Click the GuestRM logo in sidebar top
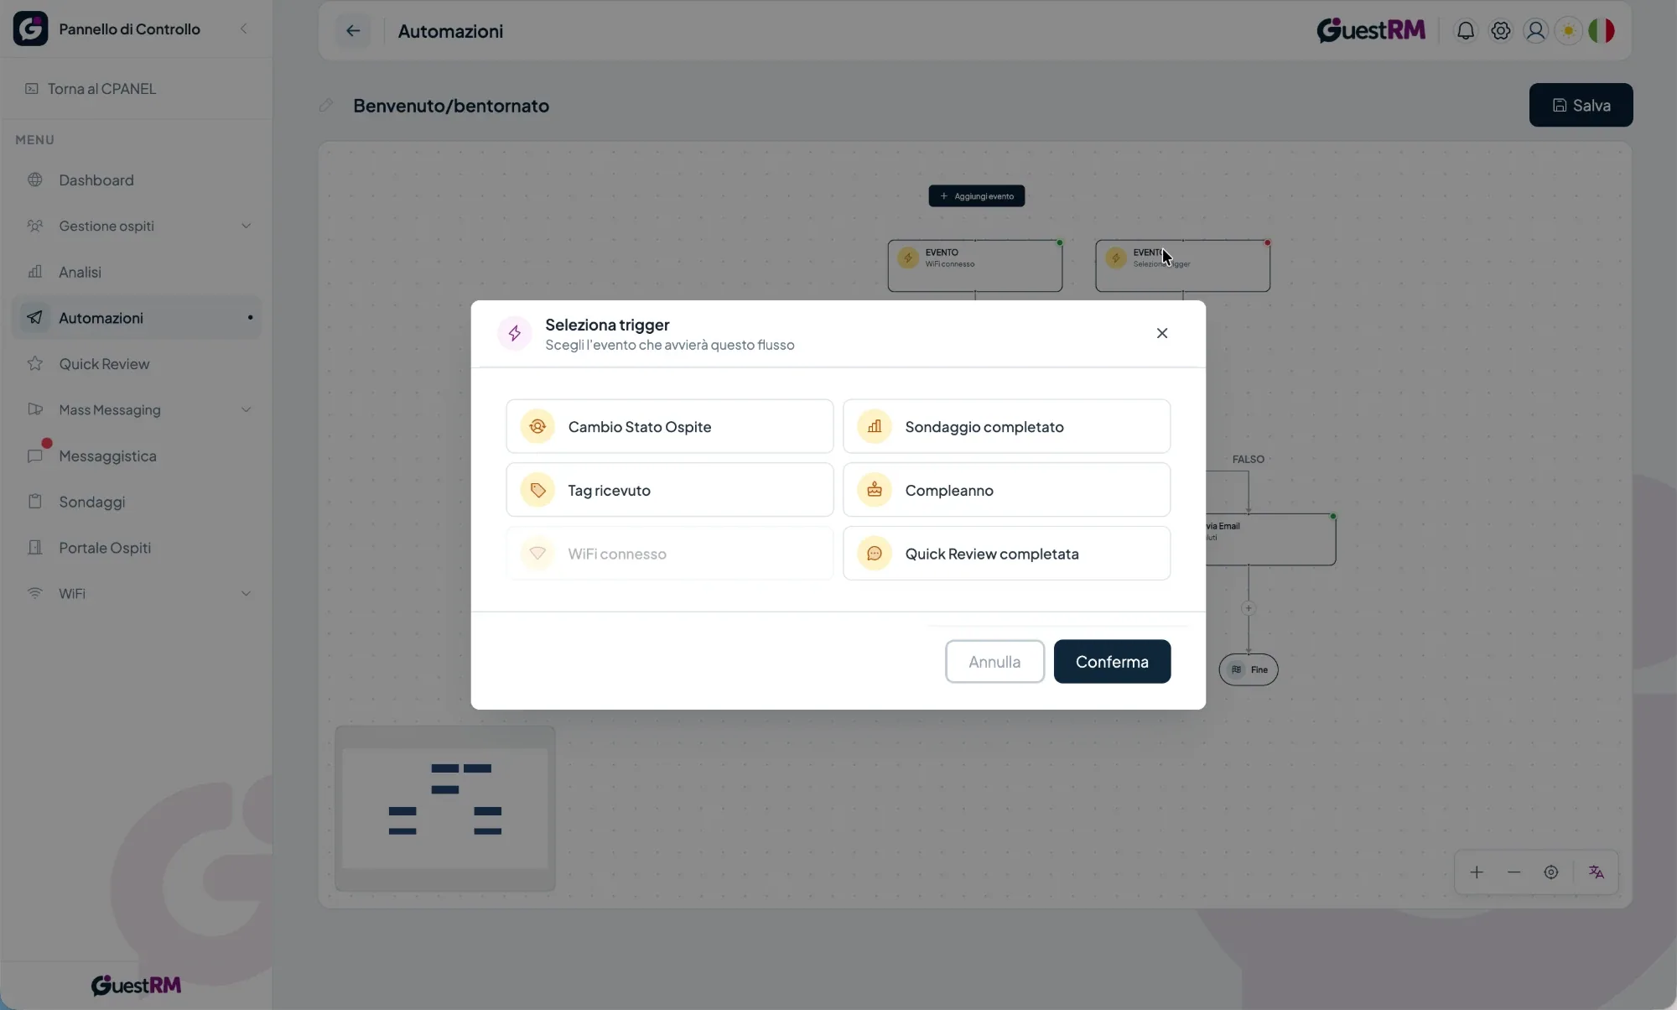Viewport: 1677px width, 1010px height. click(30, 29)
